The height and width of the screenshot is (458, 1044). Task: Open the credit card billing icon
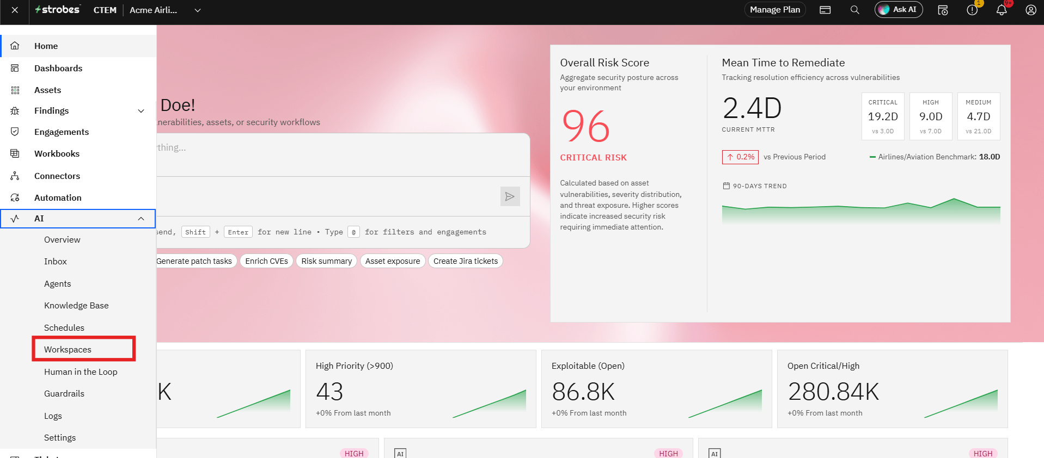click(x=825, y=10)
